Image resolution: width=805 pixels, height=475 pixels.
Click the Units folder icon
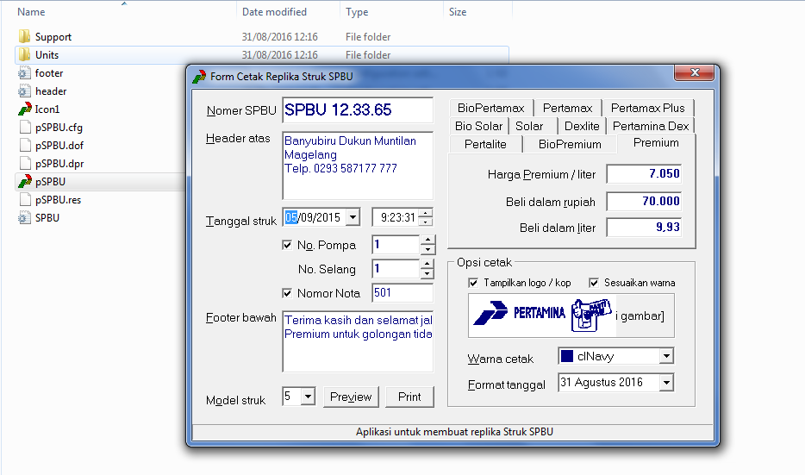click(24, 54)
